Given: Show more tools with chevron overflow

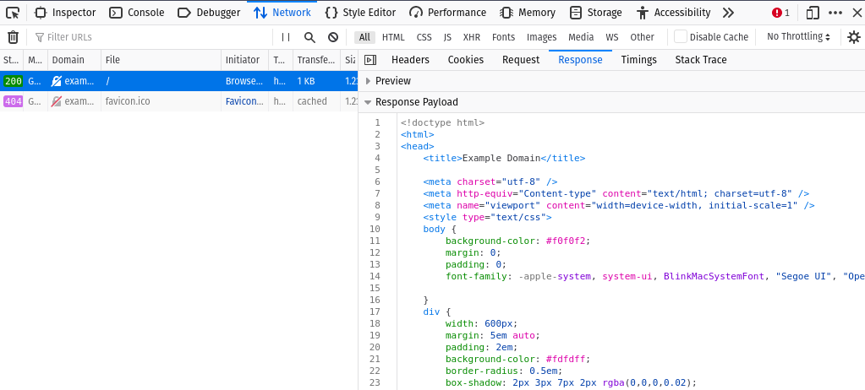Looking at the screenshot, I should 728,13.
